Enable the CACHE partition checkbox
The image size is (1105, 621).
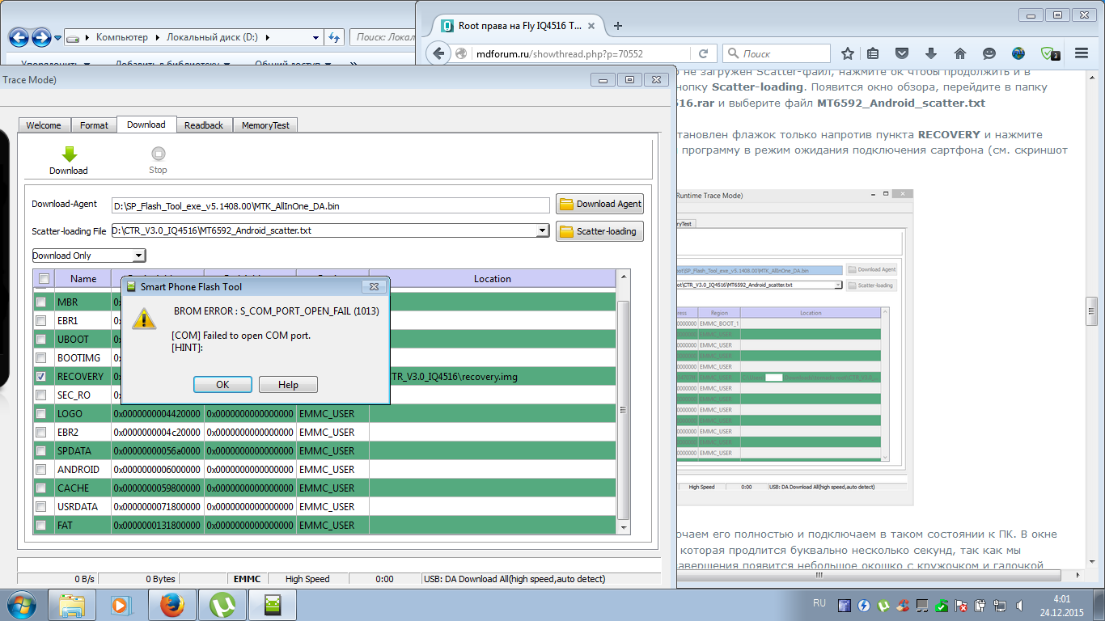coord(41,488)
